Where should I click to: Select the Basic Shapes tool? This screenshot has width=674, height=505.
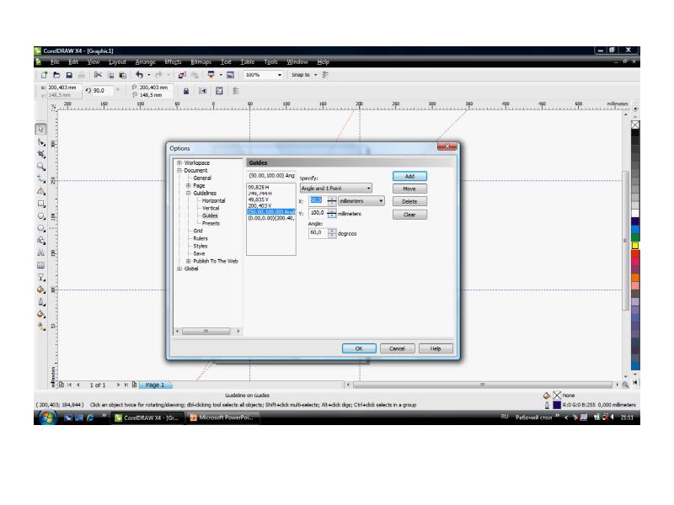coord(40,241)
